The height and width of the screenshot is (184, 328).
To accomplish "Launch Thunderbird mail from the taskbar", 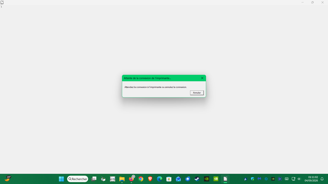I will [x=188, y=179].
